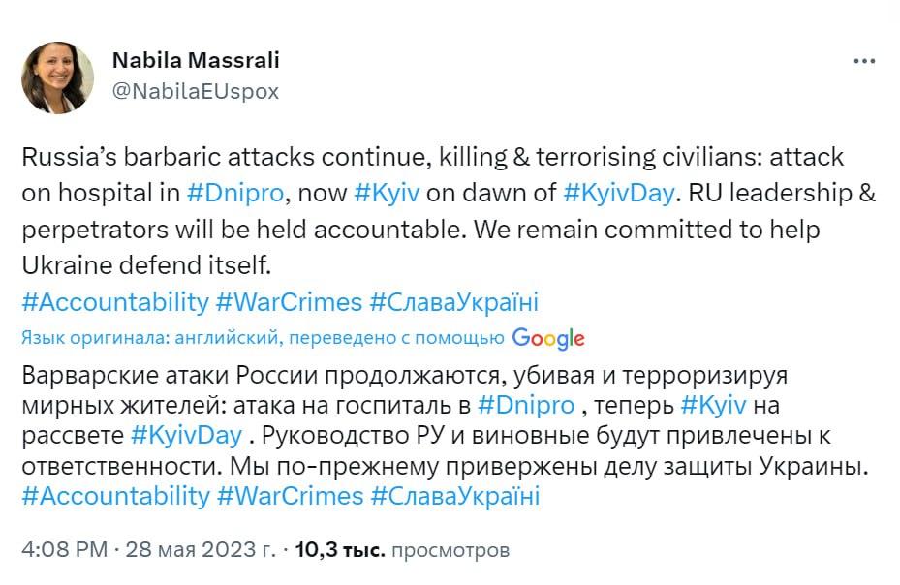The height and width of the screenshot is (585, 900).
Task: Open #Dnipro hashtag in the Russian translation
Action: coord(526,403)
